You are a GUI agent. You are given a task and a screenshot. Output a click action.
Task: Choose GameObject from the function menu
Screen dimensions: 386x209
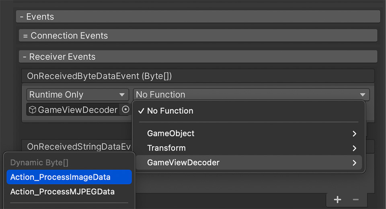point(171,133)
